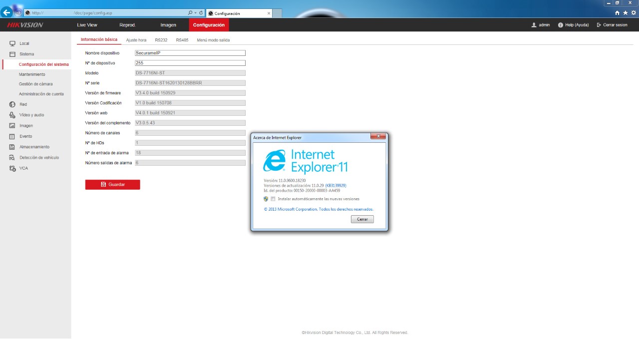Click the Nombre dispositivo input field
This screenshot has width=639, height=346.
pos(190,53)
